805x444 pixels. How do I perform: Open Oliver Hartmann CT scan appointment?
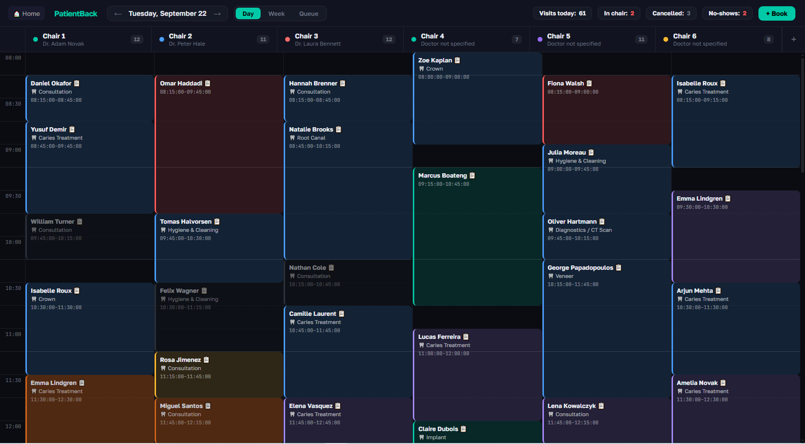pos(607,236)
